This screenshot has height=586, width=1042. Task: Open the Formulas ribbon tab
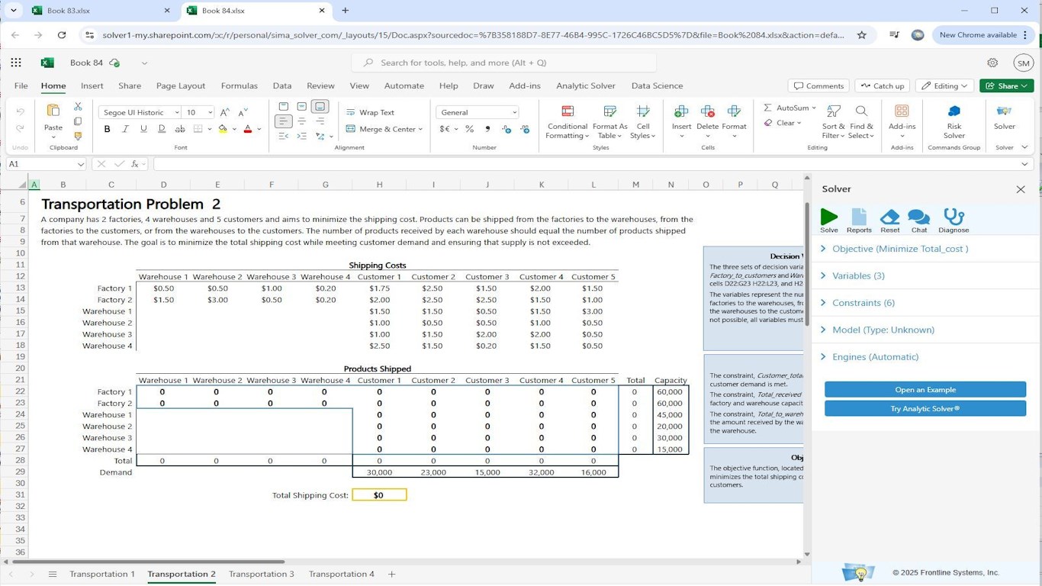(240, 86)
